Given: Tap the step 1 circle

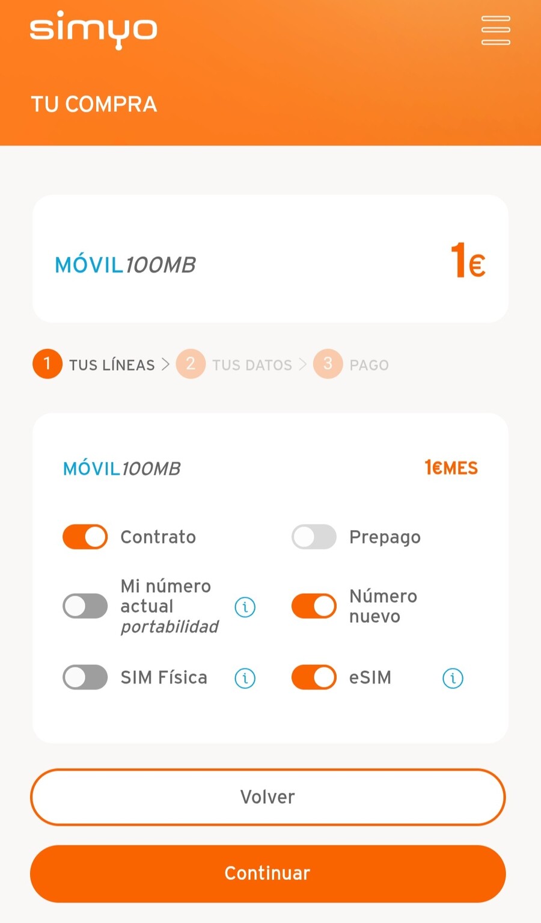Looking at the screenshot, I should tap(47, 364).
